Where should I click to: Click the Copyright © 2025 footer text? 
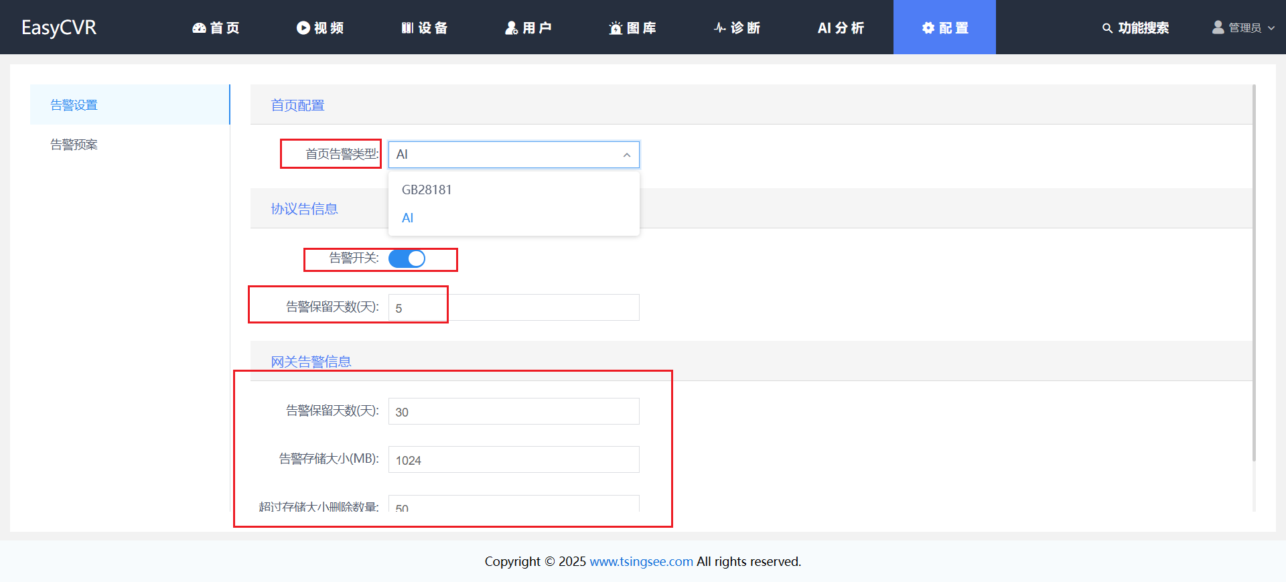(x=535, y=561)
